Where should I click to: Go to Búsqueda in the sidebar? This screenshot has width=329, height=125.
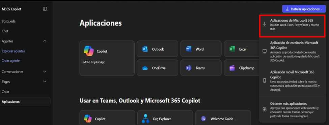click(8, 21)
